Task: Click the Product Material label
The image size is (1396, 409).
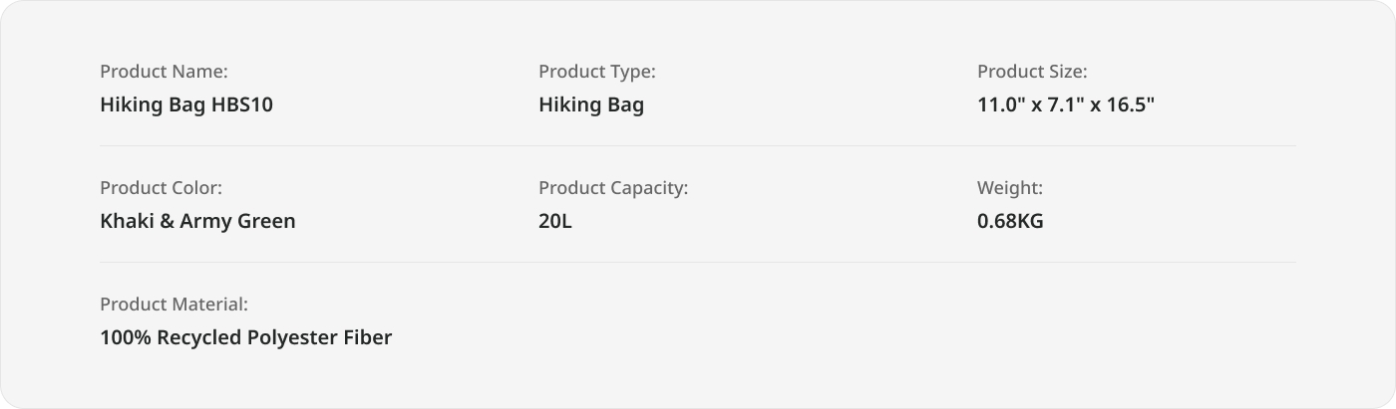Action: (174, 305)
